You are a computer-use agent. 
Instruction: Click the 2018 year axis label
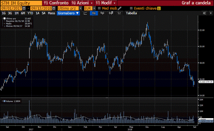(130, 129)
